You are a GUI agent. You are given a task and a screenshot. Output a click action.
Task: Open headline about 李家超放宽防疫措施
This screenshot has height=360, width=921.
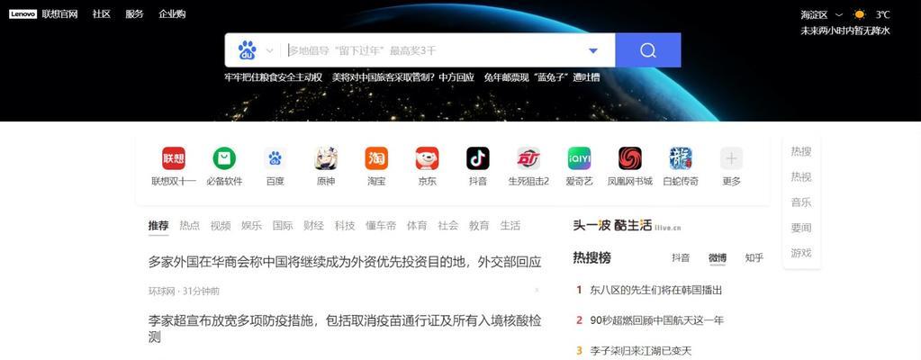(345, 328)
